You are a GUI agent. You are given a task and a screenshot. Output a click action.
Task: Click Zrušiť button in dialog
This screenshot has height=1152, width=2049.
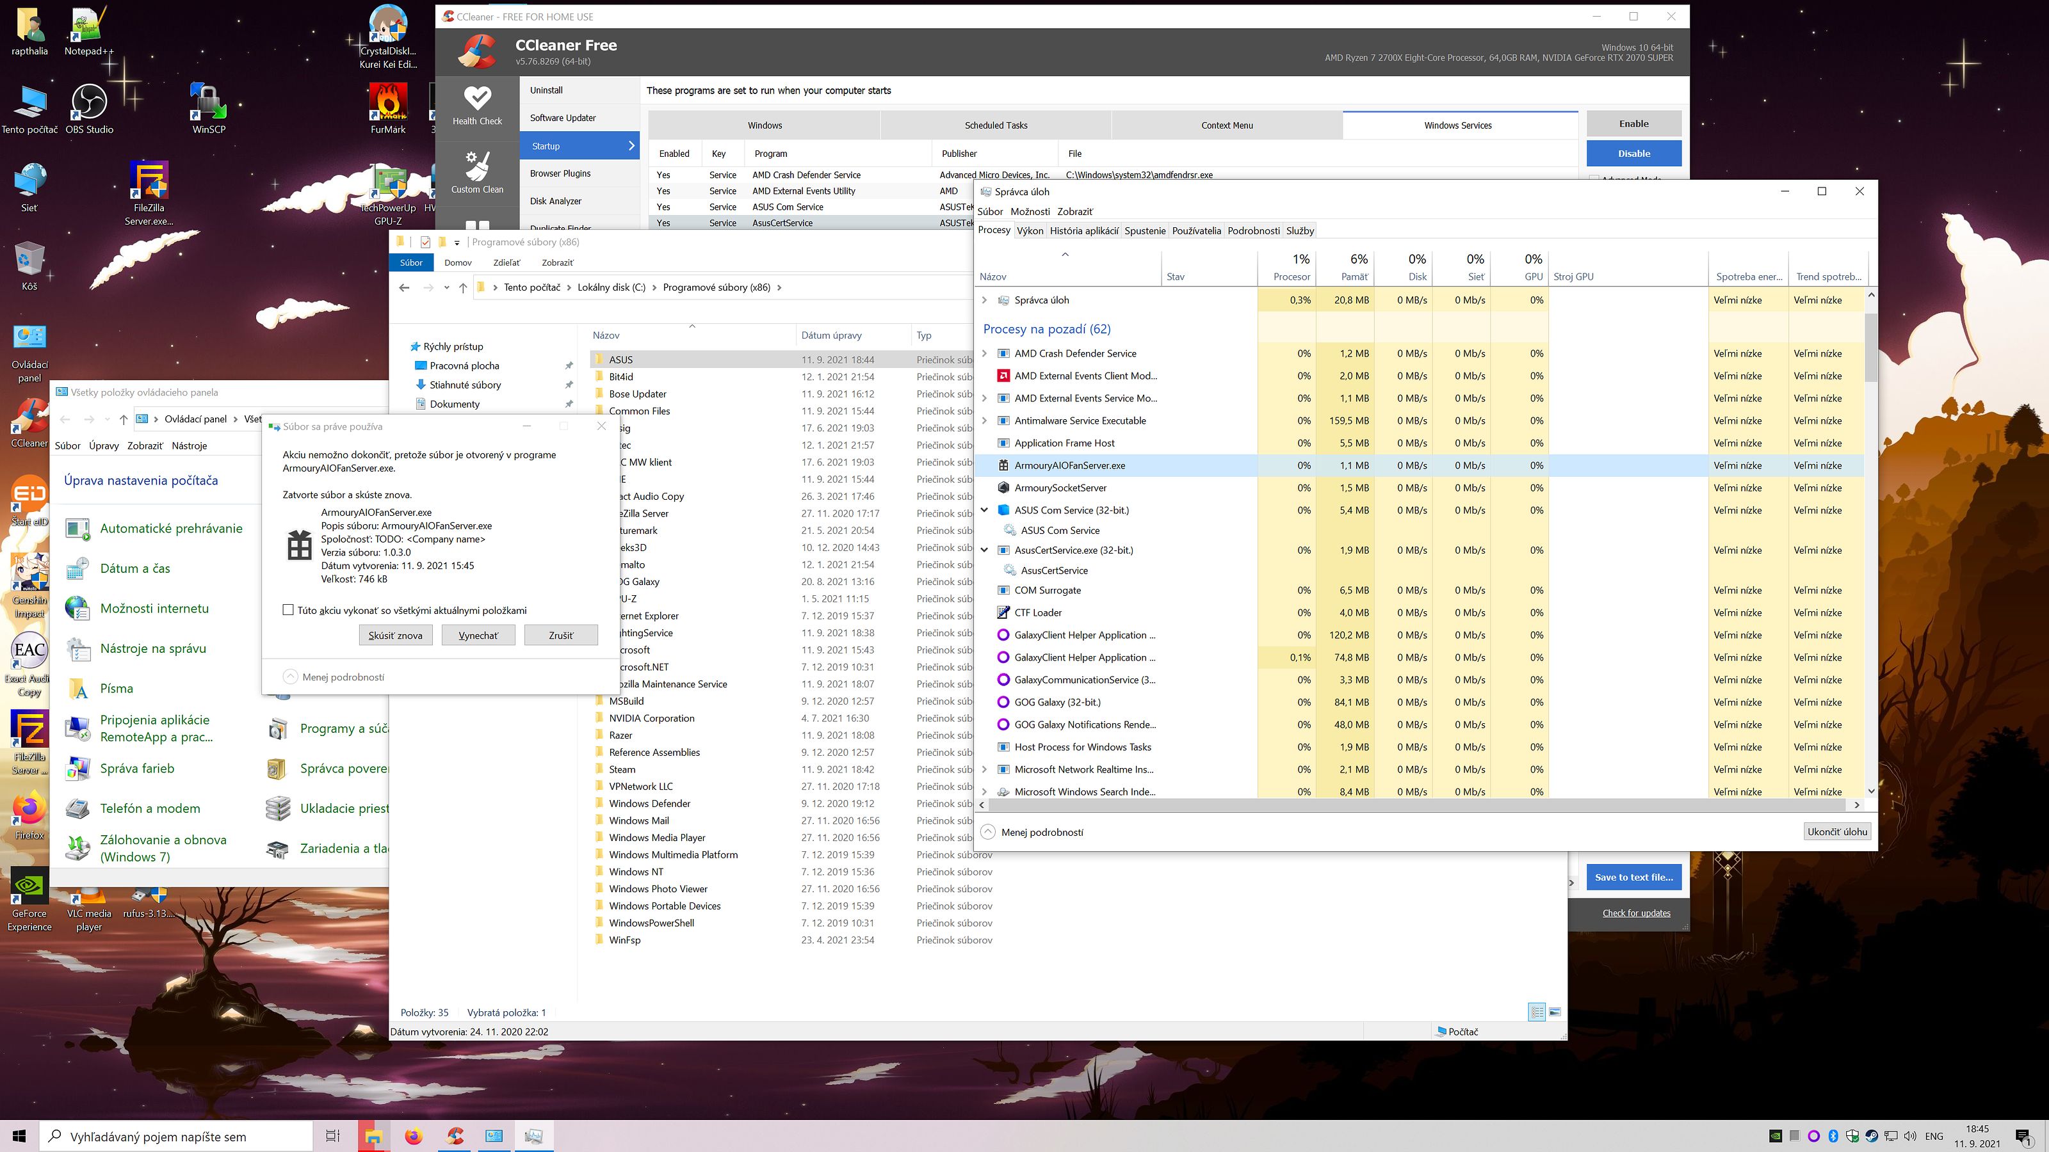(x=561, y=636)
